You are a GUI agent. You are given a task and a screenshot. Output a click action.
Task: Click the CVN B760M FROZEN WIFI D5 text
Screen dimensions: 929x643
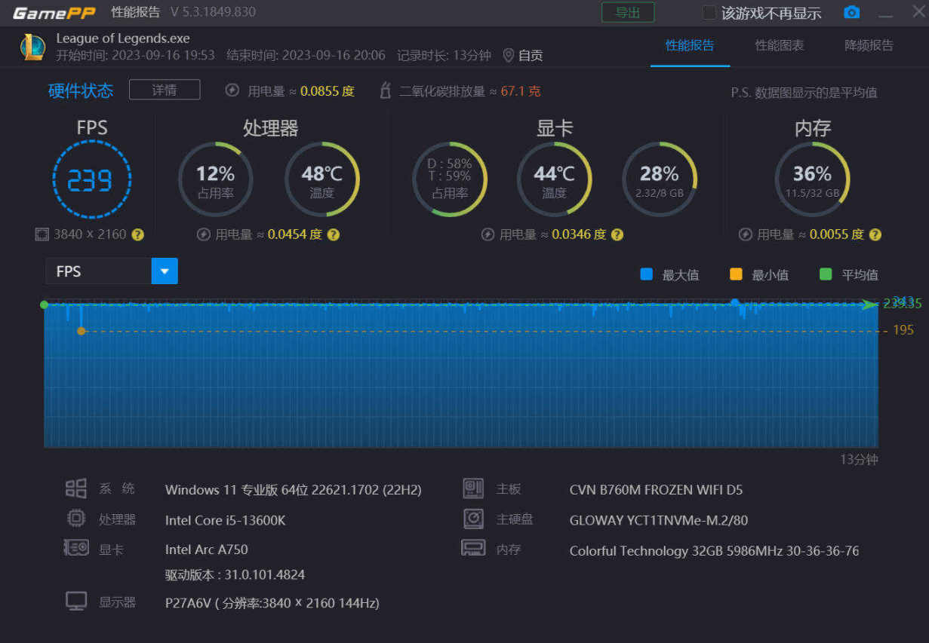click(x=656, y=490)
